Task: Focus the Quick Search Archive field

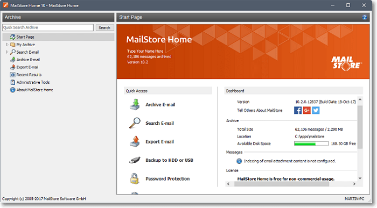Action: [x=48, y=27]
